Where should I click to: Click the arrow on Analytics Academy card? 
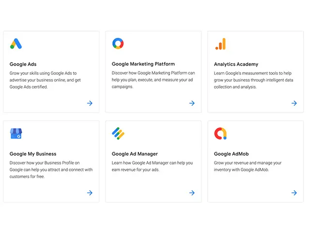point(294,103)
